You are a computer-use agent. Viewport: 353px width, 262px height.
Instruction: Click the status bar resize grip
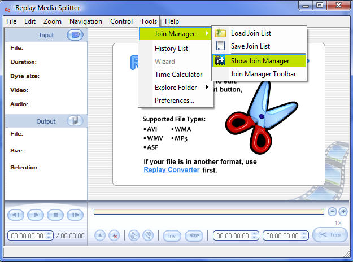346,254
